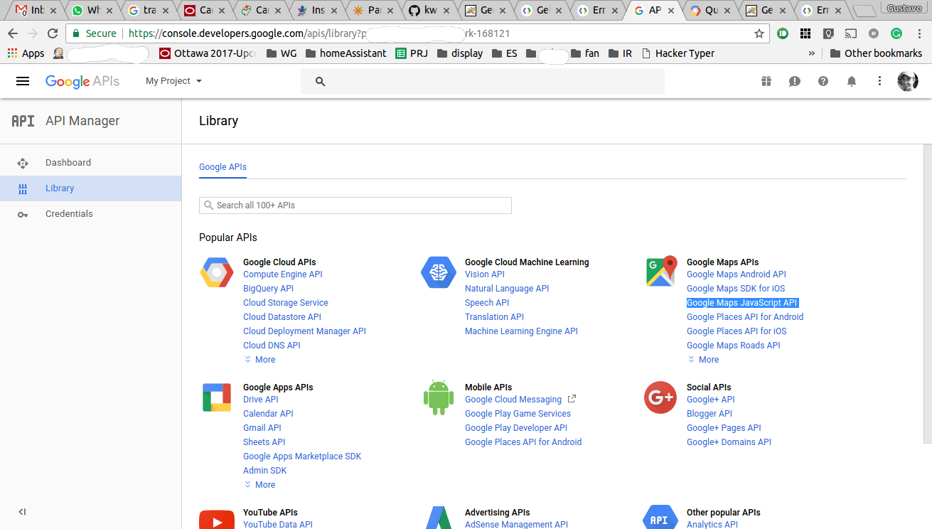This screenshot has height=529, width=932.
Task: Expand More under Google Maps APIs
Action: pyautogui.click(x=703, y=360)
